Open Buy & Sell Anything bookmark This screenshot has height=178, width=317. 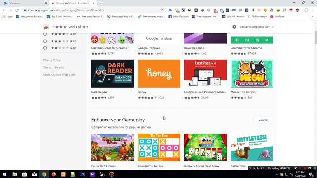[59, 16]
